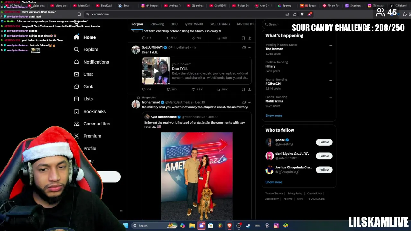
Task: Open the Terms of Service footer link
Action: coord(274,194)
